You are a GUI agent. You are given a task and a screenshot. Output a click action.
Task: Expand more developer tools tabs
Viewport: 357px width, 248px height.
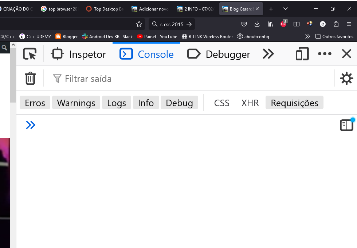tap(268, 54)
